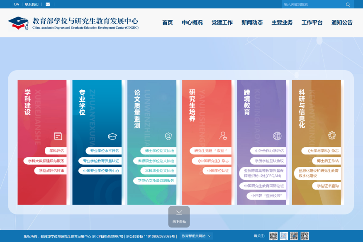Open 学位论文质量监测服务 link
Image resolution: width=363 pixels, height=242 pixels.
point(155,181)
